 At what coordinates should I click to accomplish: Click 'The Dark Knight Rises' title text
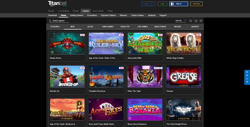[177, 124]
